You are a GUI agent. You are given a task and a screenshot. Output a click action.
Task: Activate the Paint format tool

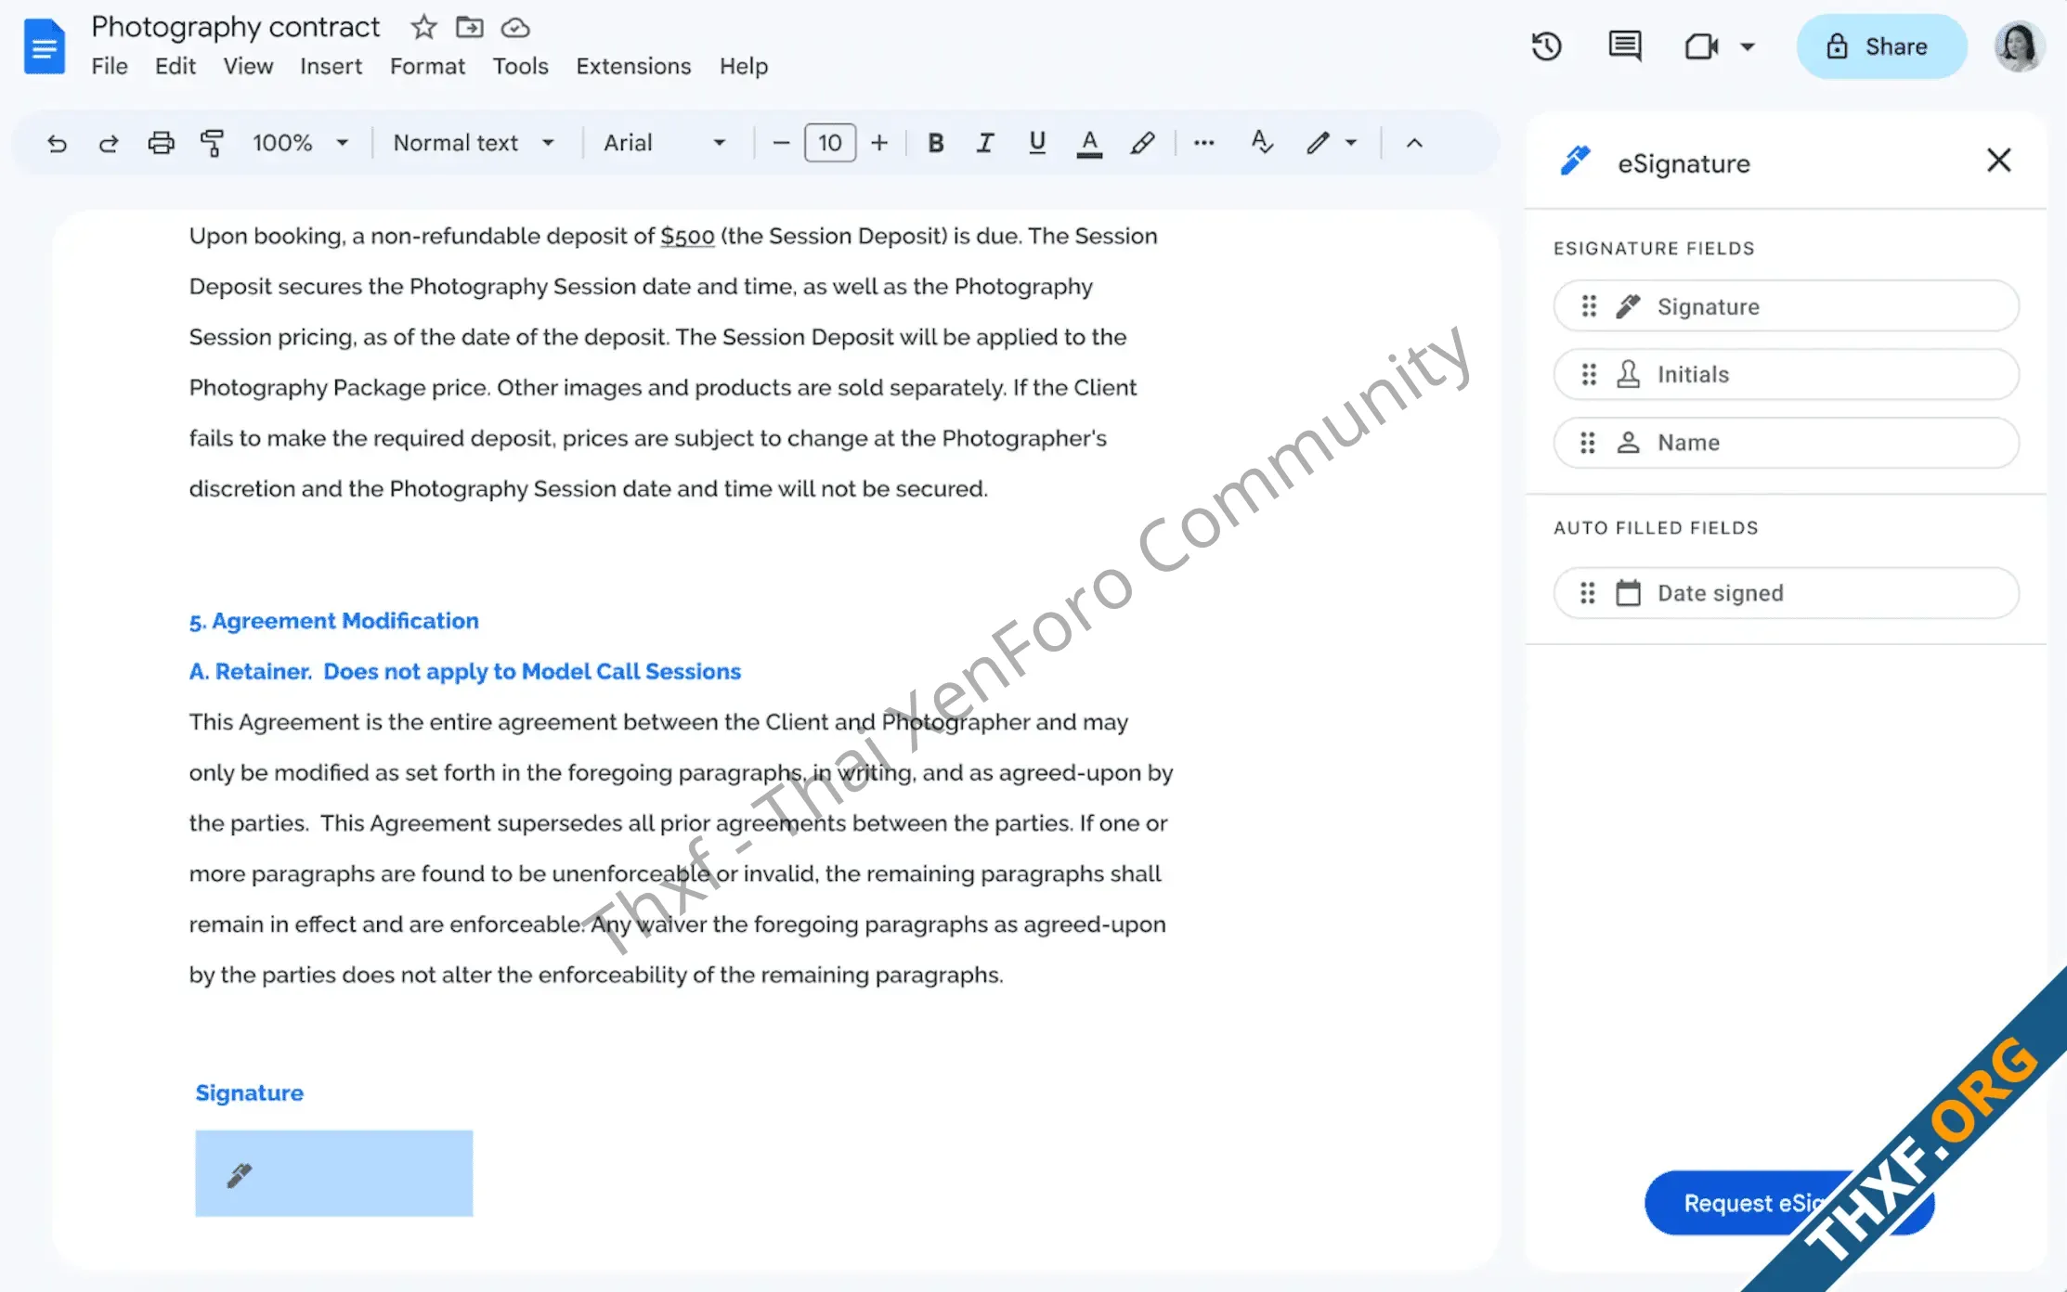click(x=212, y=143)
